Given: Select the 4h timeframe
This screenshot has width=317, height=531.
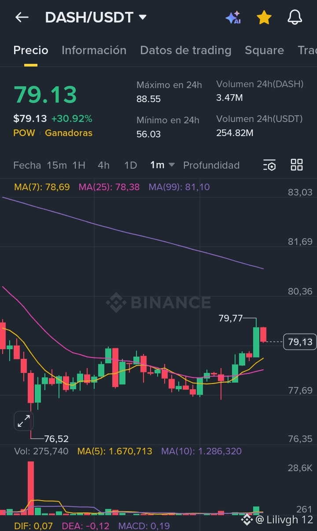Looking at the screenshot, I should click(103, 165).
